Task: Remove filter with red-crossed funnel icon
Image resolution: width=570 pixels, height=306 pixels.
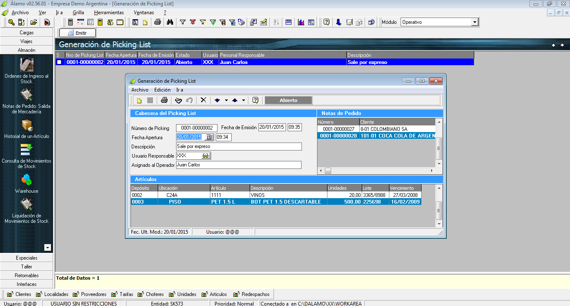Action: 193,22
